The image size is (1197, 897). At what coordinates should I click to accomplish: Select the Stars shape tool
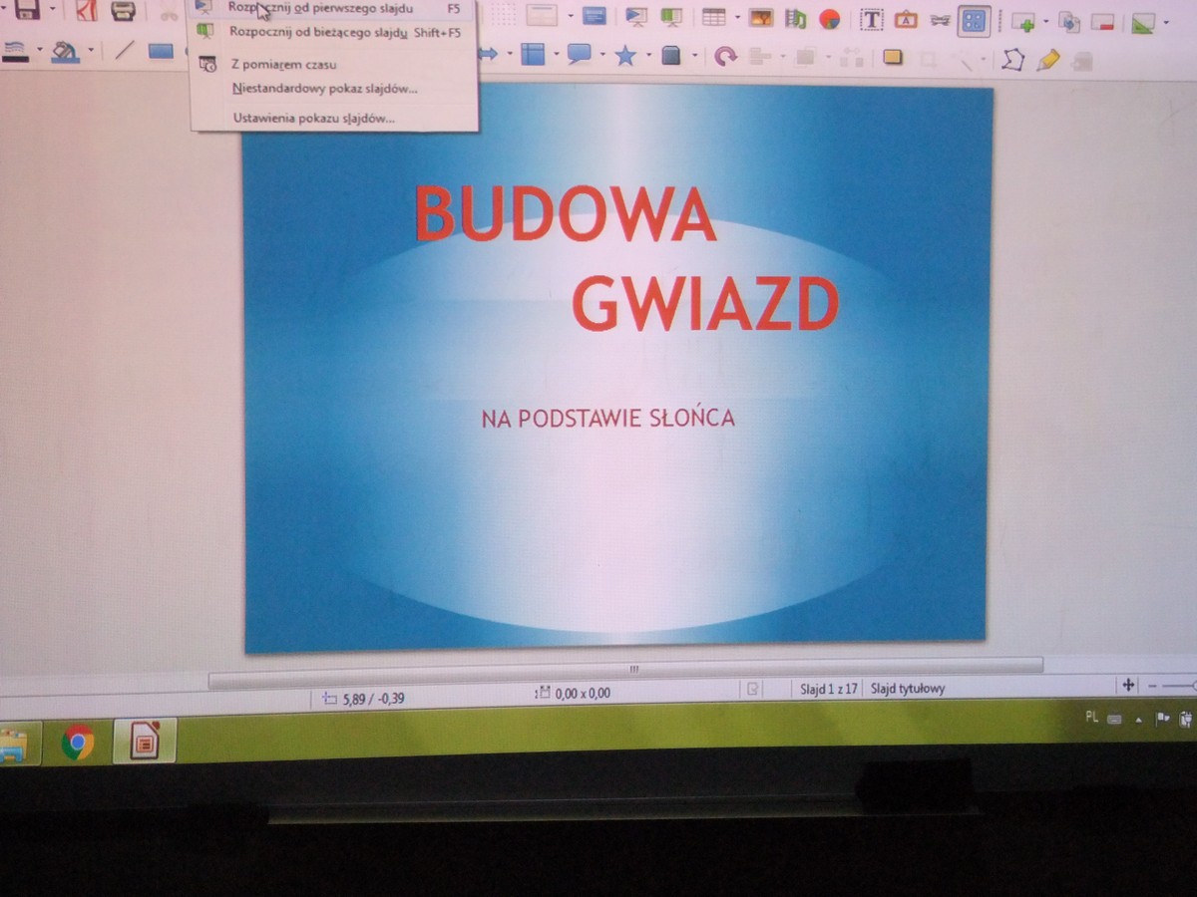[x=625, y=55]
